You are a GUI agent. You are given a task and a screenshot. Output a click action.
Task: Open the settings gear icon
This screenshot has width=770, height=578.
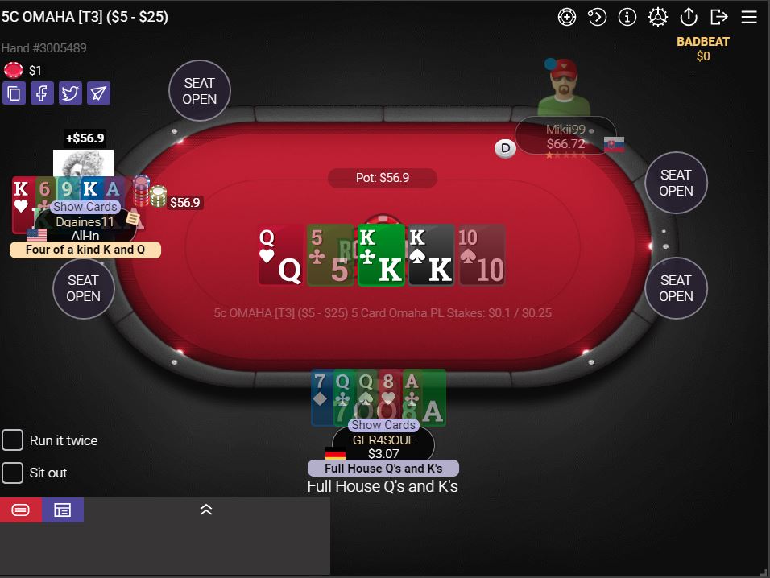[657, 17]
